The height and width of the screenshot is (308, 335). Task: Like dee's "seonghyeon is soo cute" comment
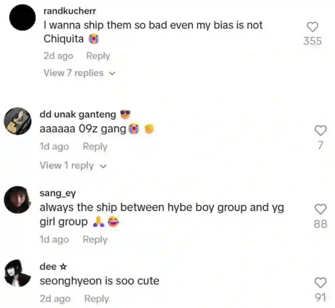pos(321,283)
